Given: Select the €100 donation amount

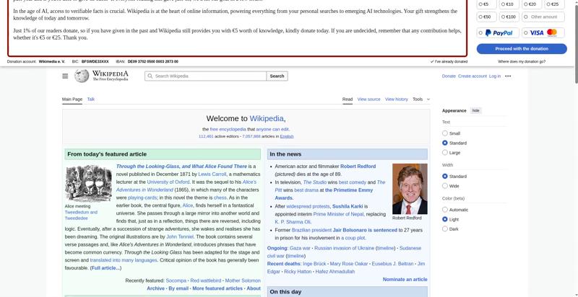Looking at the screenshot, I should [509, 17].
